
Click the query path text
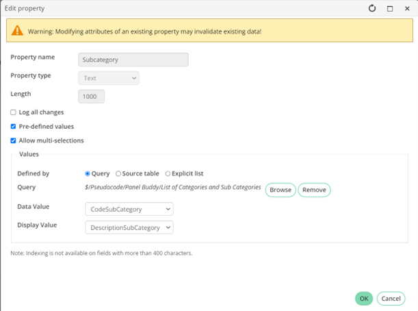click(173, 187)
